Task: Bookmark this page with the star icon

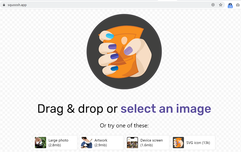Action: tap(220, 5)
